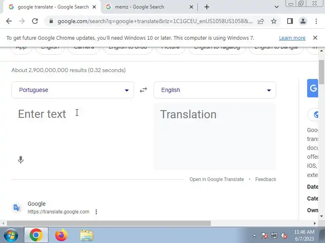
Task: Open in Google Translate link
Action: click(x=217, y=179)
